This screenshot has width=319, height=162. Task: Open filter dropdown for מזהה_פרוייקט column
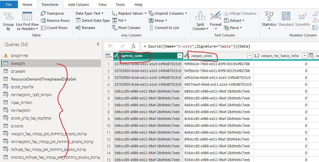point(180,56)
